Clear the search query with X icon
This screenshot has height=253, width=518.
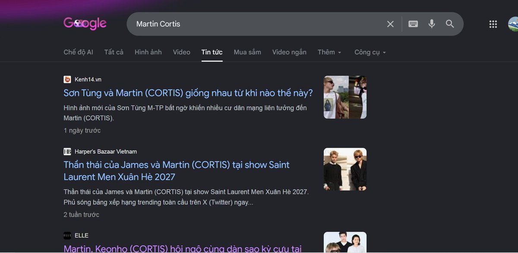click(x=390, y=24)
